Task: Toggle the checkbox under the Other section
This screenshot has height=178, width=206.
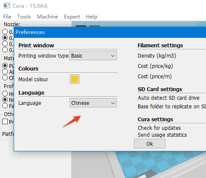Action: pyautogui.click(x=5, y=122)
